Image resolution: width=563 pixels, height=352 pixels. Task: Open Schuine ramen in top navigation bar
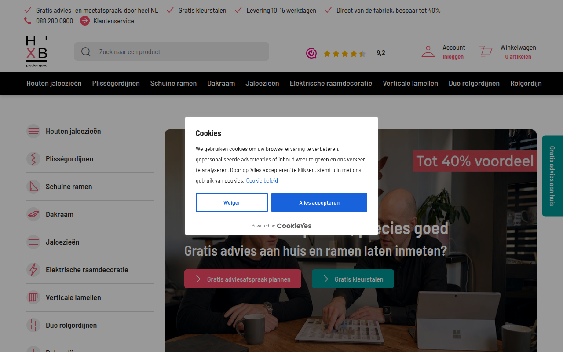173,83
